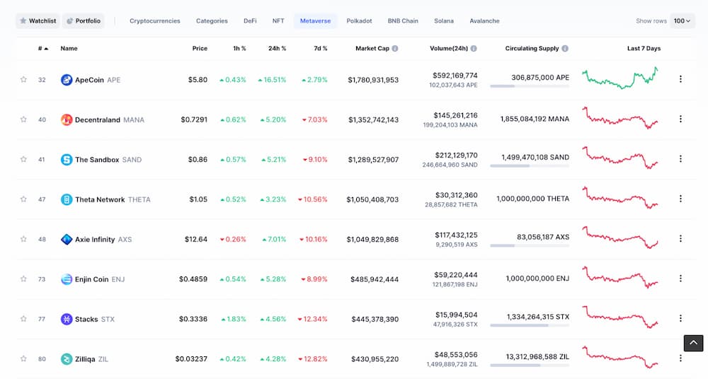
Task: Select the Metaverse tab
Action: coord(315,21)
